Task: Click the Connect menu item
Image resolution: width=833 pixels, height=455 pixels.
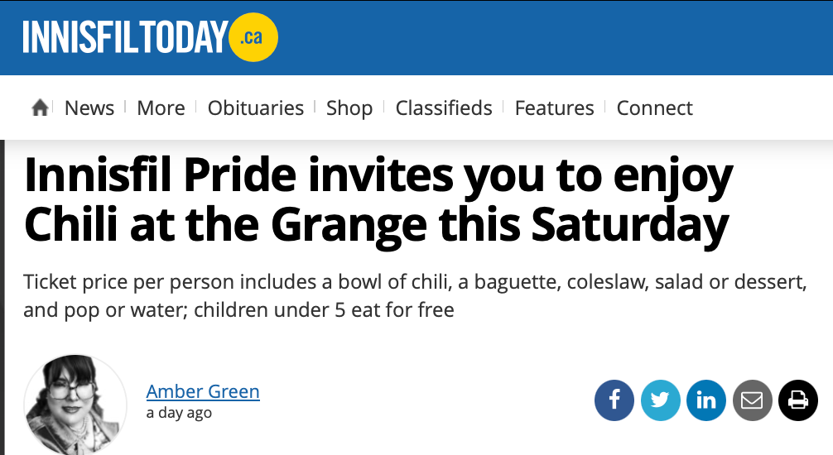Action: click(x=655, y=108)
